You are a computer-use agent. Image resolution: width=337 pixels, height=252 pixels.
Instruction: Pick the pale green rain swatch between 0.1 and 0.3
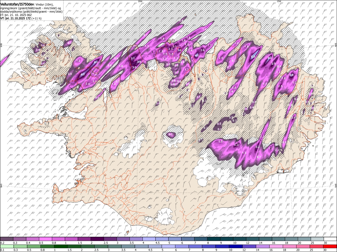7,246
